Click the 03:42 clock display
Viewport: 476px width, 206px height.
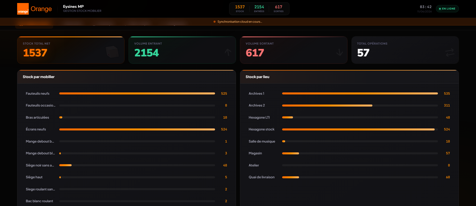pyautogui.click(x=426, y=7)
